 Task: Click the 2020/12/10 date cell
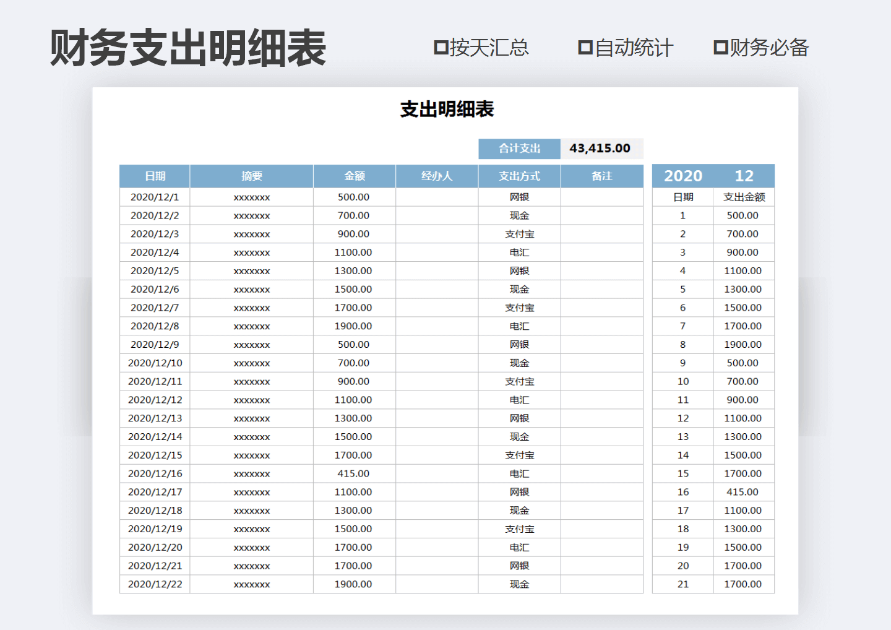click(x=155, y=363)
